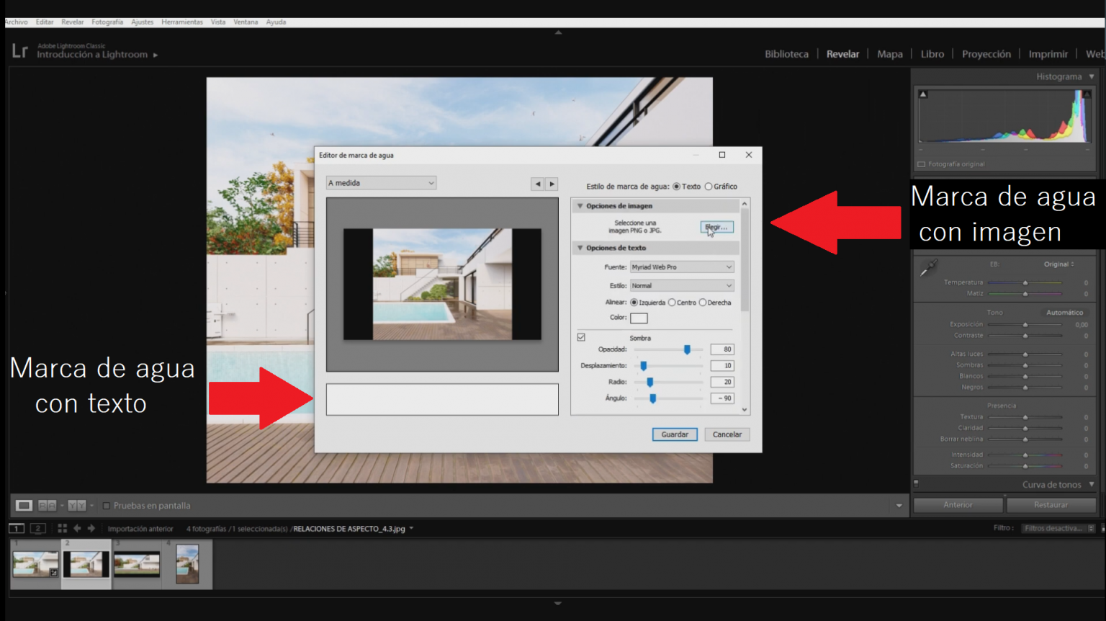
Task: Adjust the Opacidad slider
Action: point(688,349)
